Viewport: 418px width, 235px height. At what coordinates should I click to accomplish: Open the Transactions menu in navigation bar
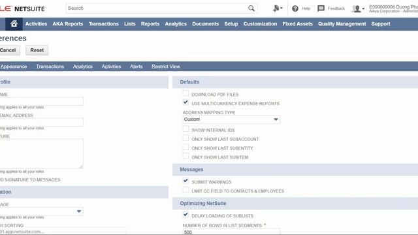tap(104, 24)
